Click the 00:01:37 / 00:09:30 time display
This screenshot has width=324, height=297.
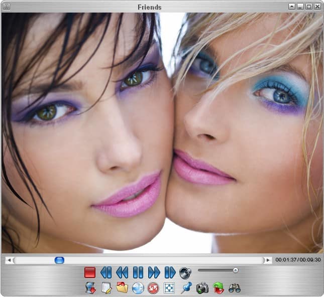(298, 260)
